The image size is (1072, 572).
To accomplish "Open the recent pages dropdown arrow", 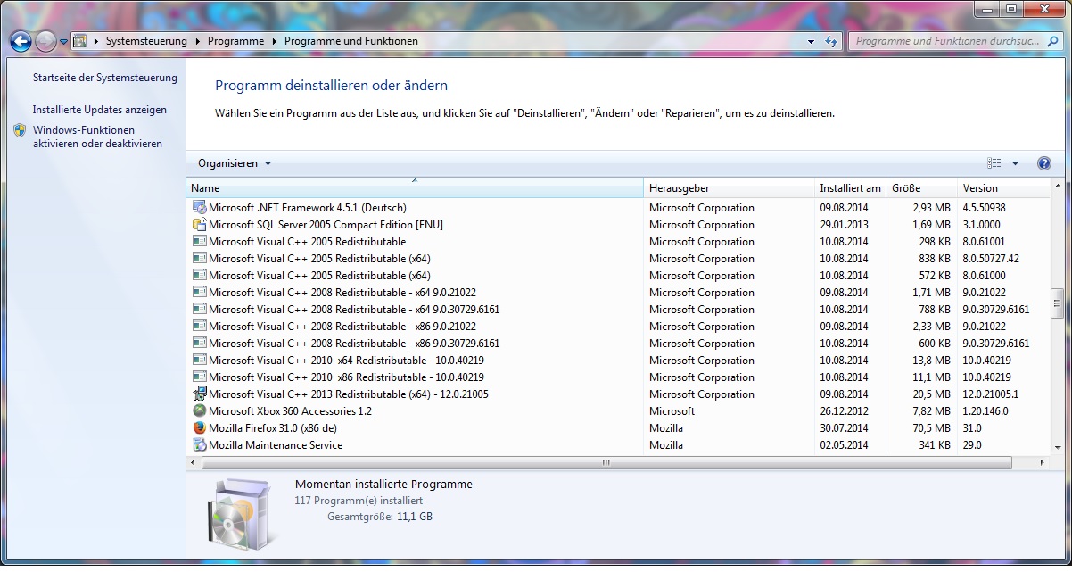I will coord(64,42).
